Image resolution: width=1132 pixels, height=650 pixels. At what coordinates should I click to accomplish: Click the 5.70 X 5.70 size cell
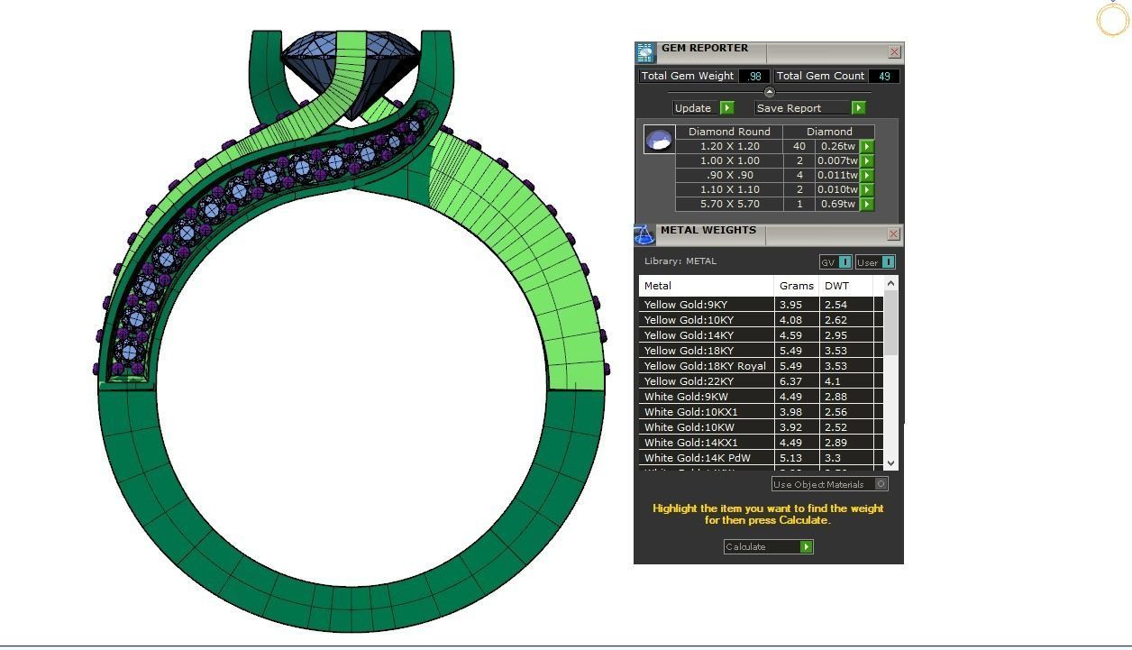pos(729,204)
